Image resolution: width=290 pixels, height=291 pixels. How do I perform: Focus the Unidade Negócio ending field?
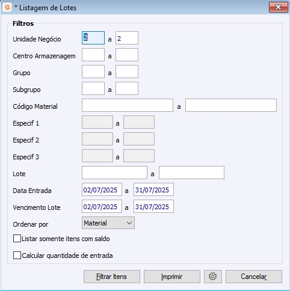(127, 38)
